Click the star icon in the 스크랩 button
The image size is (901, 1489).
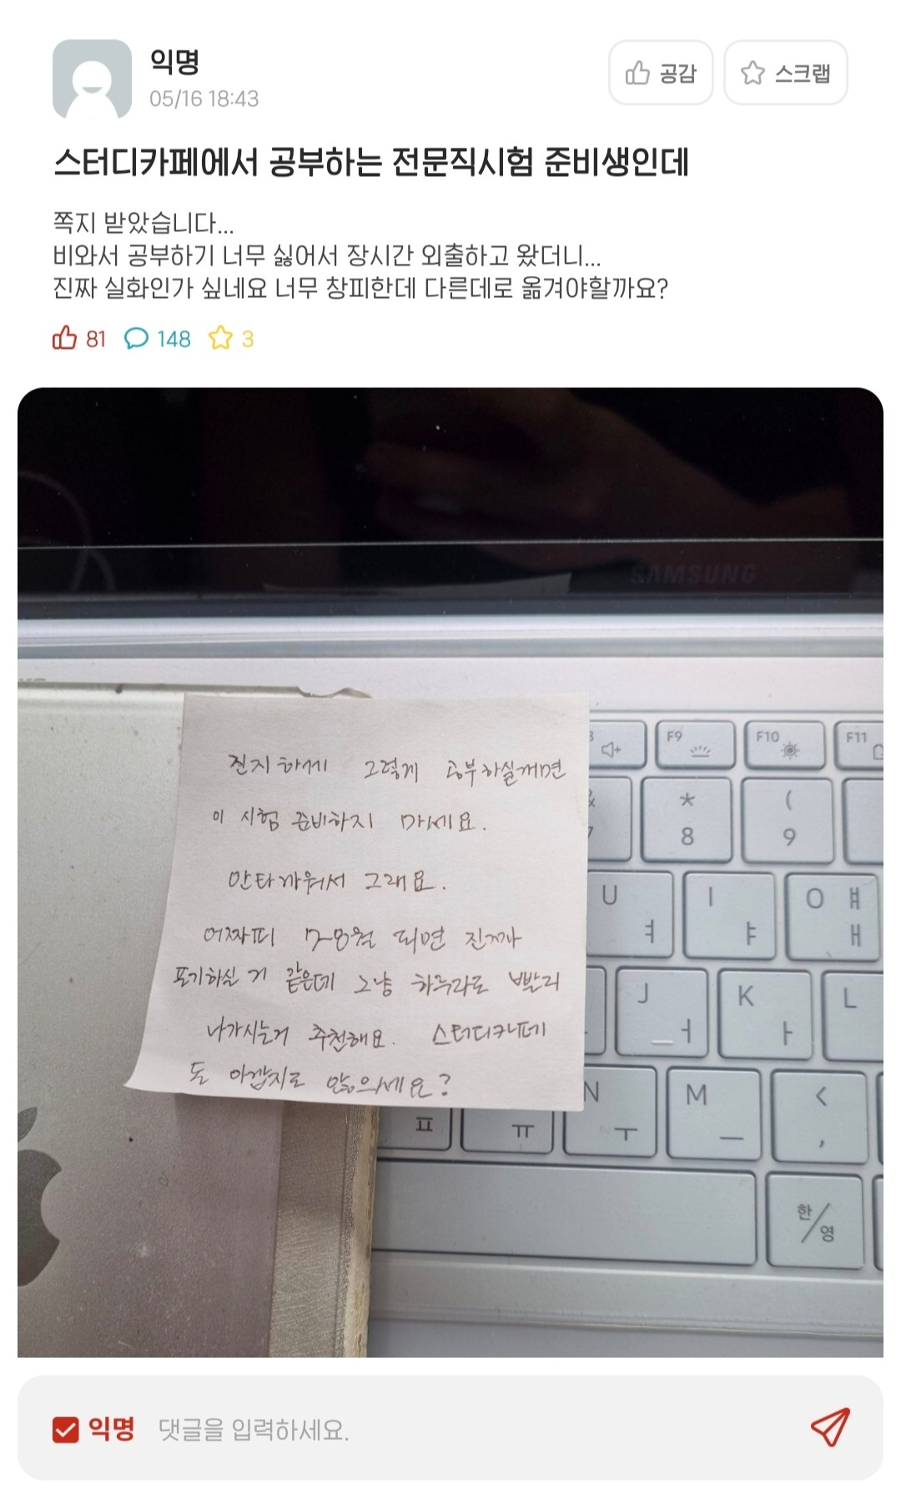[753, 73]
